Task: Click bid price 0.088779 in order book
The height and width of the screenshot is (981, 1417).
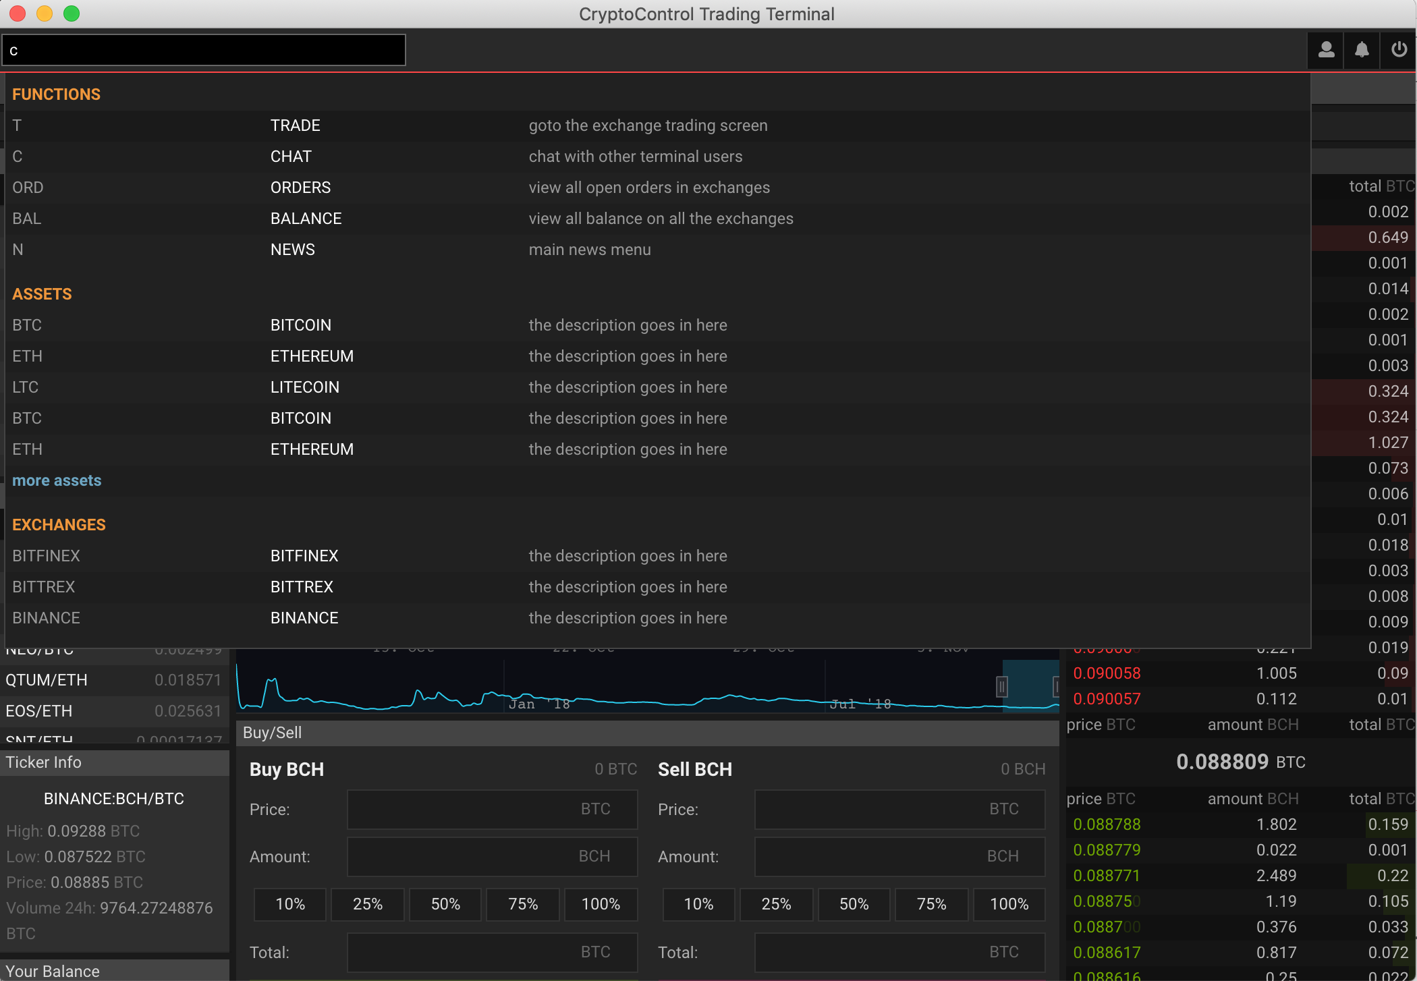Action: click(1107, 850)
